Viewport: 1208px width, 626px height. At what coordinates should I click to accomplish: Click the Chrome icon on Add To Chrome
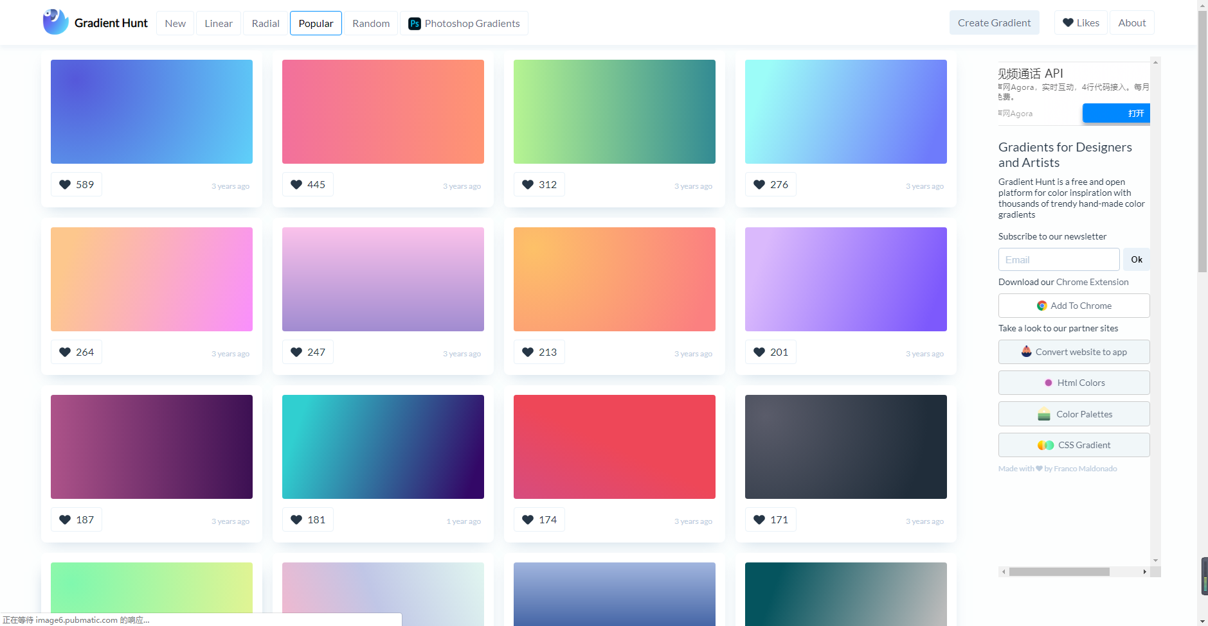pyautogui.click(x=1042, y=306)
